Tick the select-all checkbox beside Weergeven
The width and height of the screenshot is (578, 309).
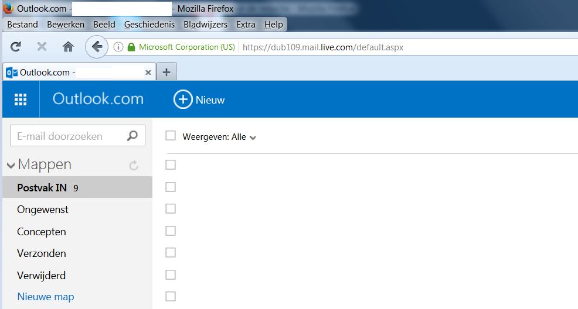[171, 136]
